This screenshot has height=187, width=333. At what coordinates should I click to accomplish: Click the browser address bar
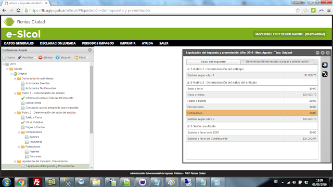[x=159, y=10]
